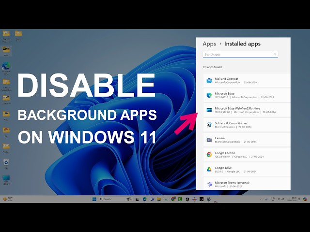Click the Camera app icon in the list

pos(209,140)
